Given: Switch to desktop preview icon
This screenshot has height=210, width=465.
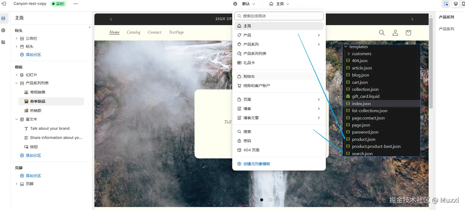Looking at the screenshot, I should pyautogui.click(x=456, y=4).
